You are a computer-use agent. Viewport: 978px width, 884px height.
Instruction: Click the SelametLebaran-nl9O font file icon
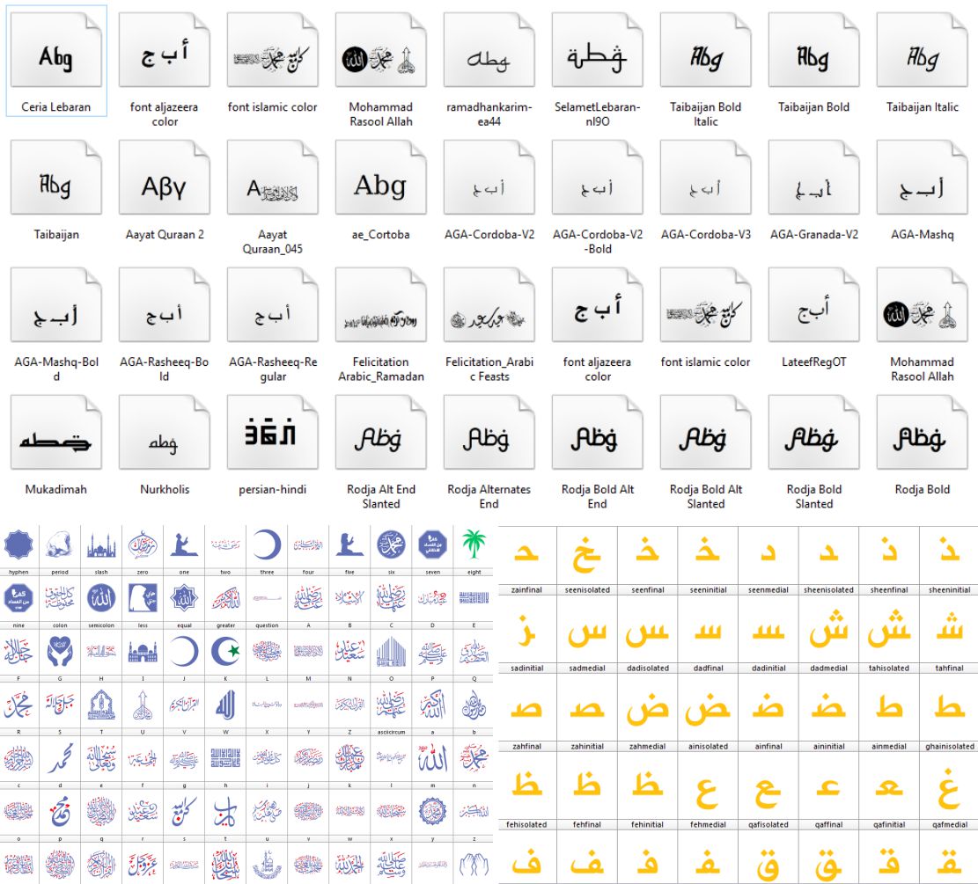pyautogui.click(x=598, y=51)
